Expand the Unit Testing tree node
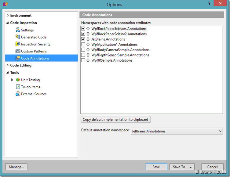This screenshot has height=177, width=230. [12, 80]
